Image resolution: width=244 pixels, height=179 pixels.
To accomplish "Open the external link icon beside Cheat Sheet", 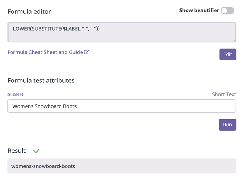I will (87, 52).
